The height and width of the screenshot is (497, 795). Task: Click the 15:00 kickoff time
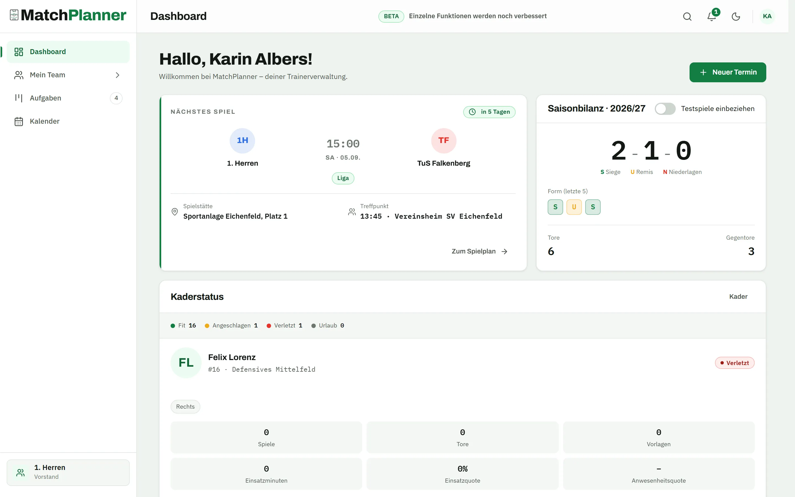[343, 144]
